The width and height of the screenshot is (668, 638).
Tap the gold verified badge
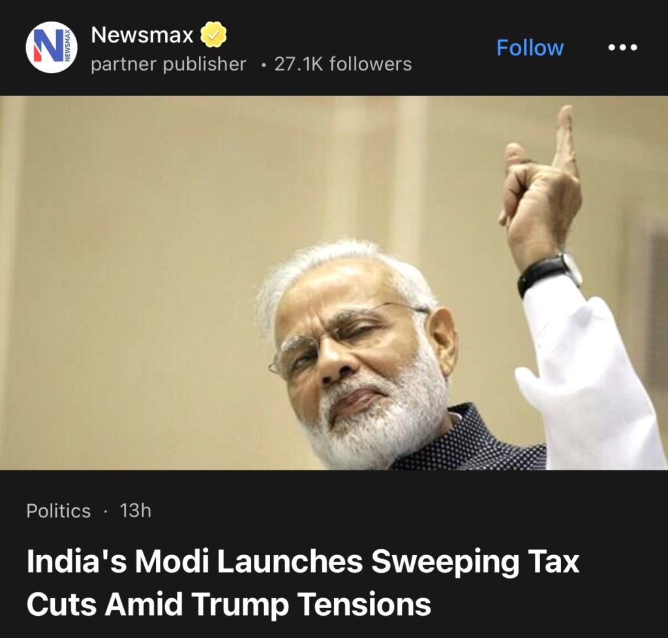(x=213, y=35)
